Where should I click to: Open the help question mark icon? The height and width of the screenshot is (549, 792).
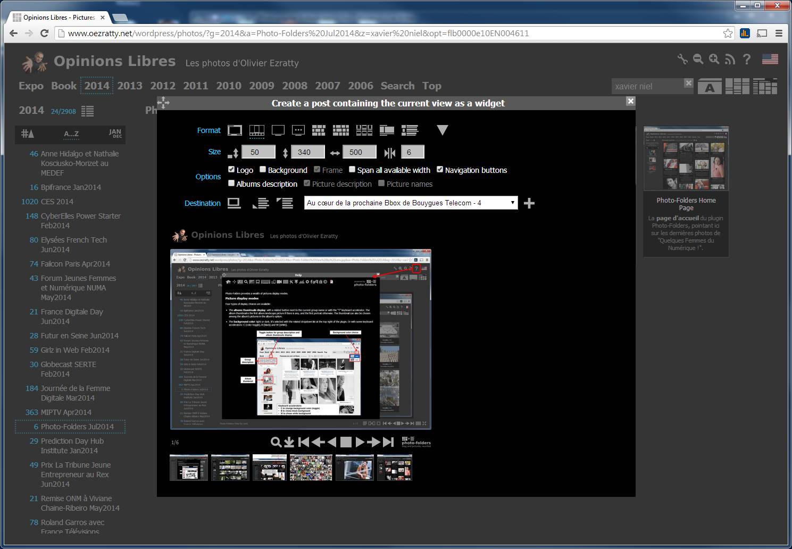pyautogui.click(x=747, y=60)
